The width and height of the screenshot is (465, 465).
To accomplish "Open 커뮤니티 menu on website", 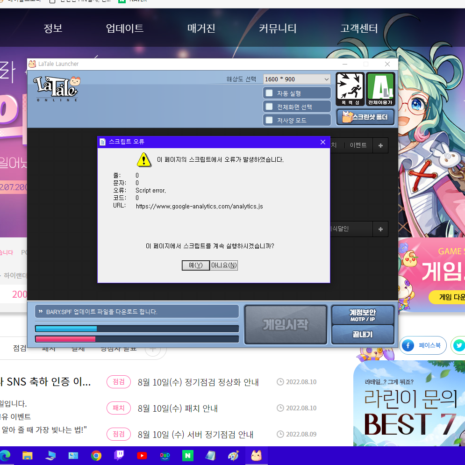I will (278, 29).
